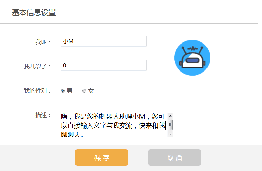Focus the 我叫 name input containing 小M

[x=104, y=41]
